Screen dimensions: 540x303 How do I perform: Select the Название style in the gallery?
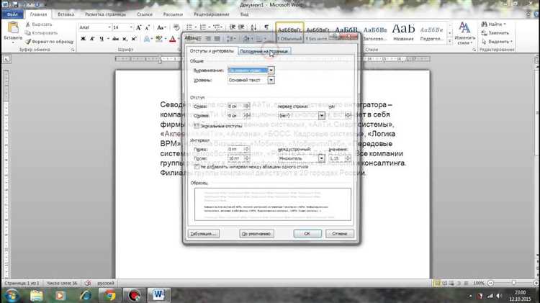pyautogui.click(x=403, y=33)
